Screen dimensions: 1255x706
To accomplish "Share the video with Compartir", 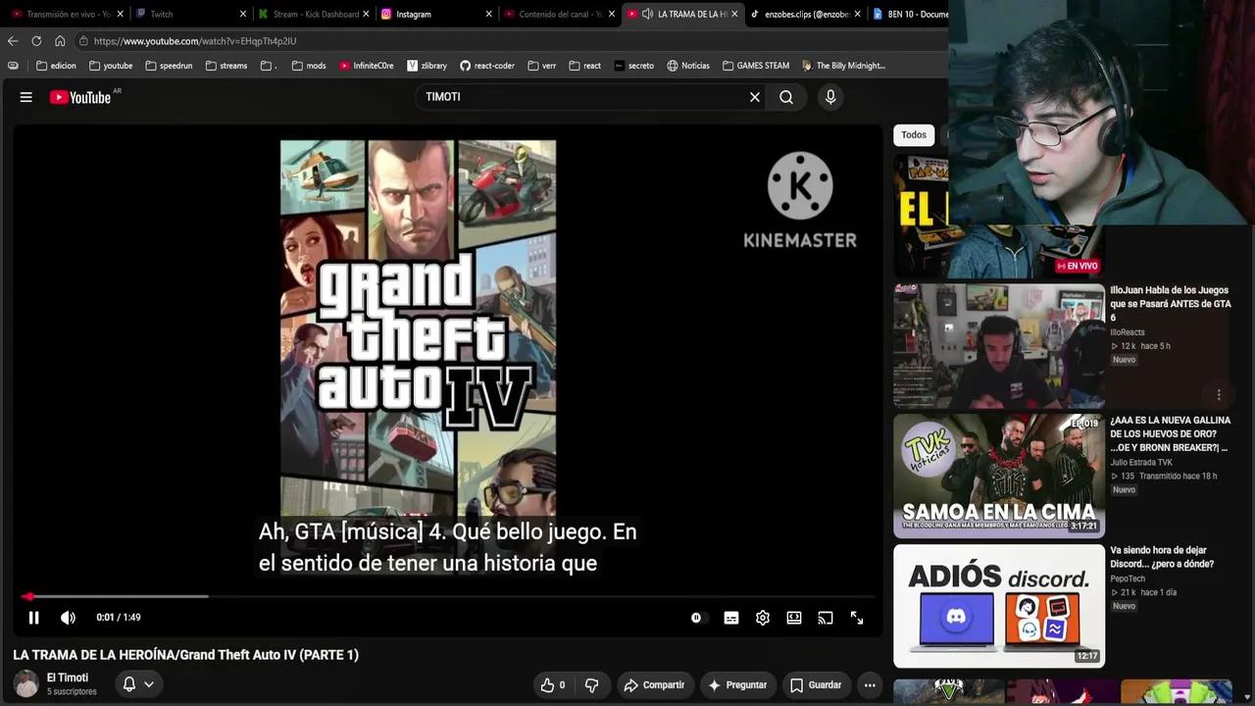I will click(654, 685).
